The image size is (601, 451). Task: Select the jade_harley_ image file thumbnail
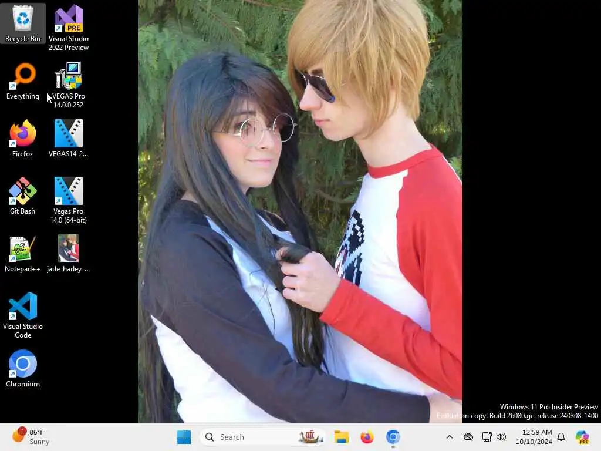click(x=69, y=254)
